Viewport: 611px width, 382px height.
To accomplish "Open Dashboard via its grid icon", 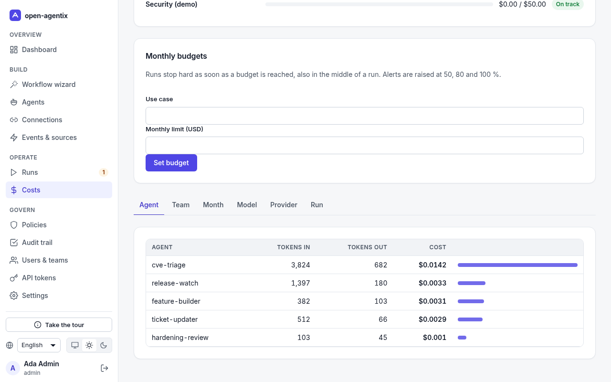I will (x=14, y=50).
